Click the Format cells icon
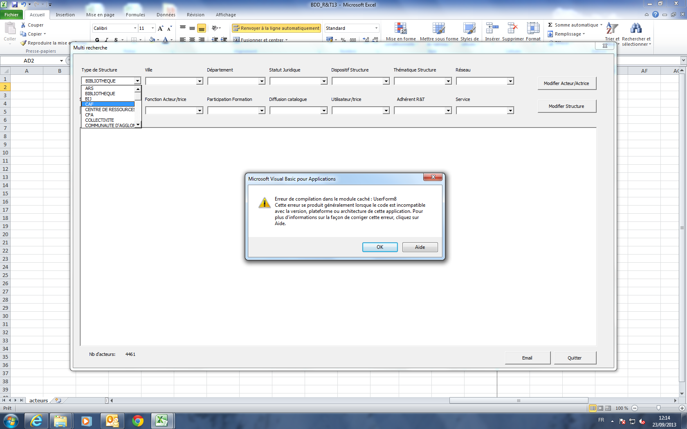Viewport: 687px width, 429px height. click(533, 28)
